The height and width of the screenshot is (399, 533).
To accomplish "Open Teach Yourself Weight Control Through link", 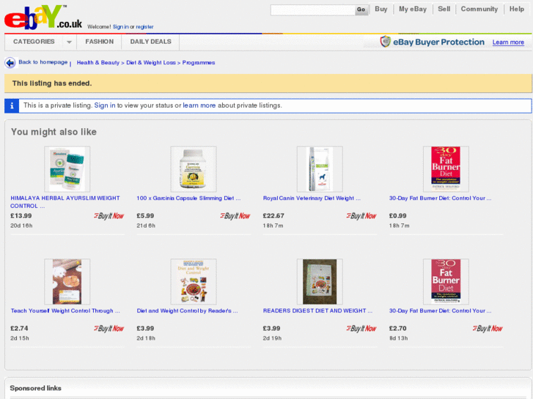I will click(65, 311).
